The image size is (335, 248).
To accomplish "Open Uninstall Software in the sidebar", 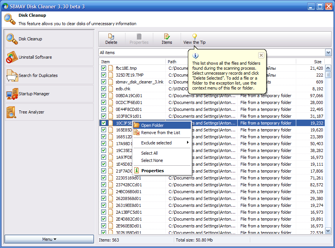I will pyautogui.click(x=49, y=57).
